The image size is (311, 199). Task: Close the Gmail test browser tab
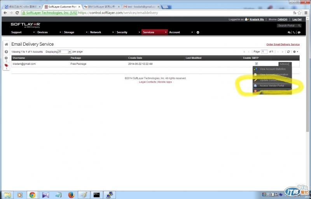(x=158, y=7)
